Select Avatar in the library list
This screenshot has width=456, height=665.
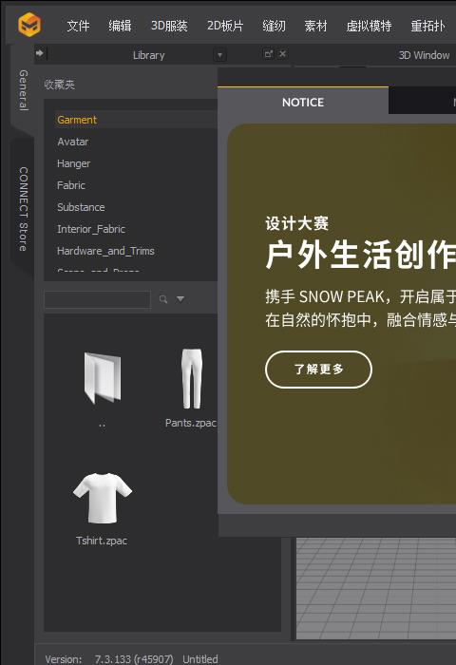[x=72, y=142]
